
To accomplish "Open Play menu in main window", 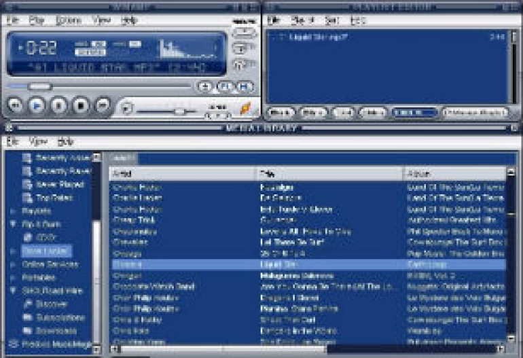I will tap(37, 20).
